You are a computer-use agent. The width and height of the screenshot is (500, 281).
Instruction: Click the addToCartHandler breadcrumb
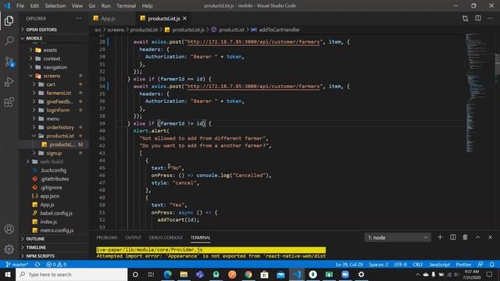click(x=279, y=30)
